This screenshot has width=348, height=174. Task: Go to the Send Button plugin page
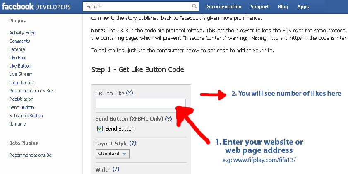click(x=21, y=107)
